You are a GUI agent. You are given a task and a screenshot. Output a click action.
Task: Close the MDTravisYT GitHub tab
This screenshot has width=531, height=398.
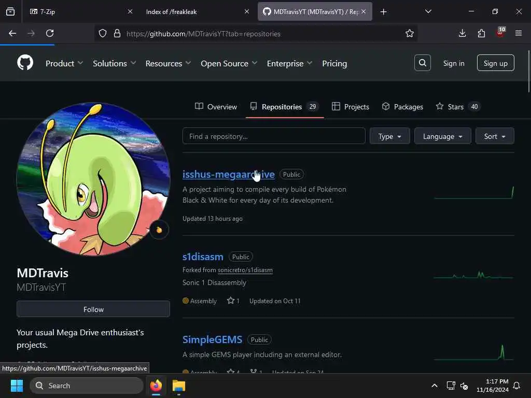[364, 11]
